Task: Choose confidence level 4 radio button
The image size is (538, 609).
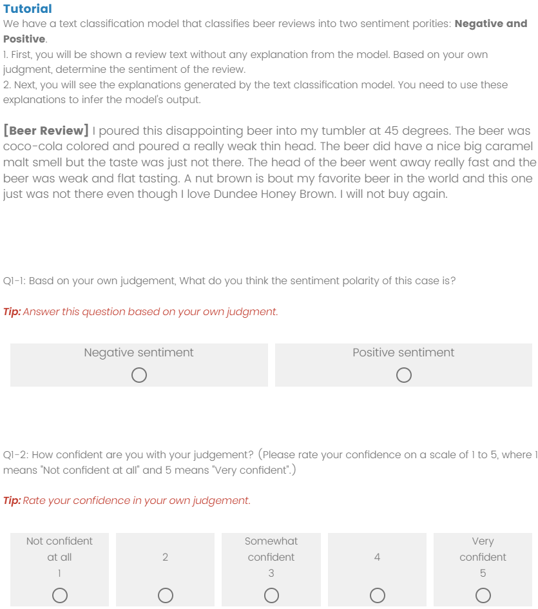Action: pyautogui.click(x=378, y=595)
